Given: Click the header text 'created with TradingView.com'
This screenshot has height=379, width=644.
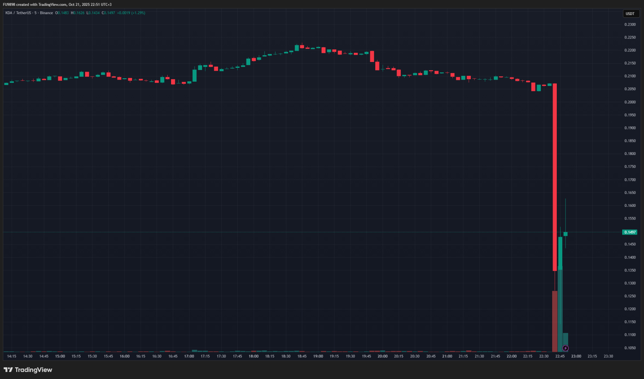Looking at the screenshot, I should [x=41, y=5].
